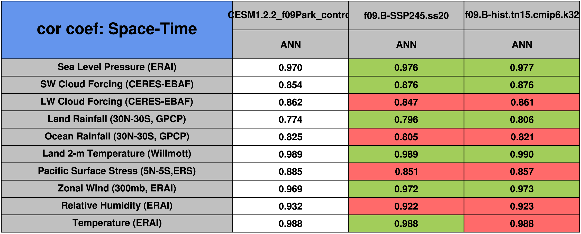Screen dimensions: 581x234
Task: Select the f09.B-SSP245.ss20 column header
Action: pos(406,16)
